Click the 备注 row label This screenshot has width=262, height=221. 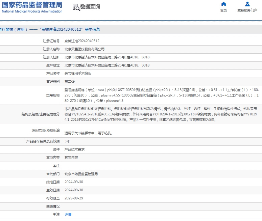(x=56, y=166)
